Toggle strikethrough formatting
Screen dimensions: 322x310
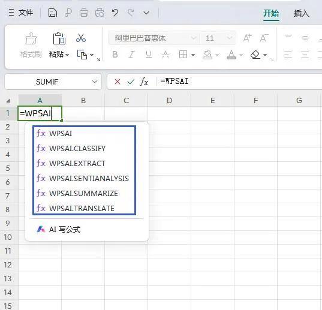165,55
